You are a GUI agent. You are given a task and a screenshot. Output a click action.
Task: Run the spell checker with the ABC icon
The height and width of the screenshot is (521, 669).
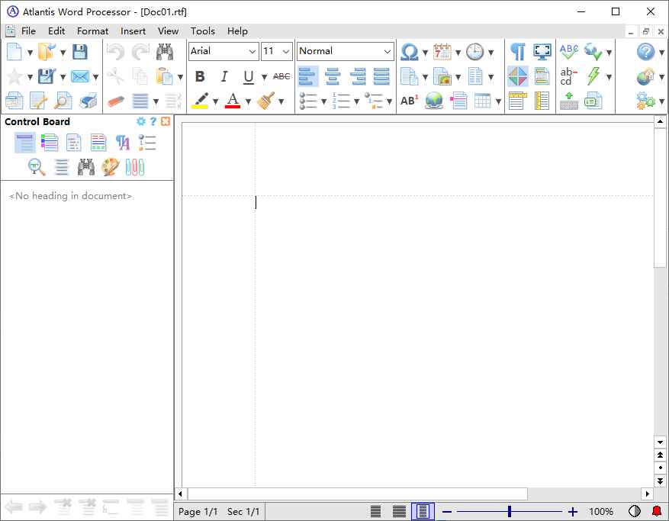coord(568,50)
